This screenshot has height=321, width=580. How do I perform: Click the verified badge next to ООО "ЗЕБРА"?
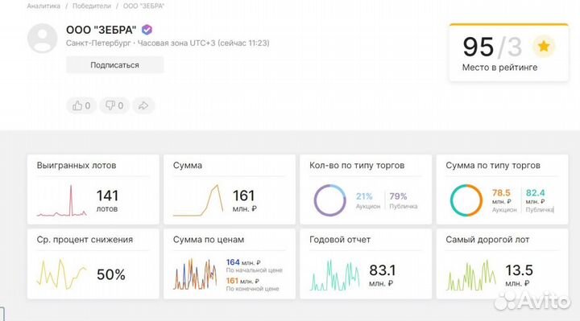click(147, 30)
